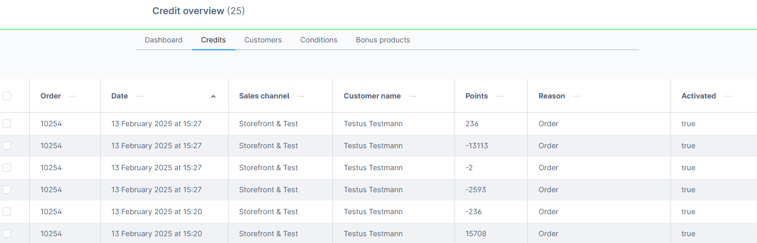
Task: Open the Reason column options menu
Action: [x=577, y=96]
